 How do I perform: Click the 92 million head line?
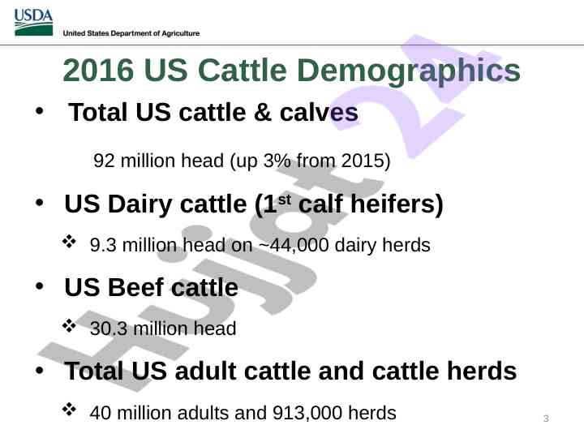coord(242,161)
